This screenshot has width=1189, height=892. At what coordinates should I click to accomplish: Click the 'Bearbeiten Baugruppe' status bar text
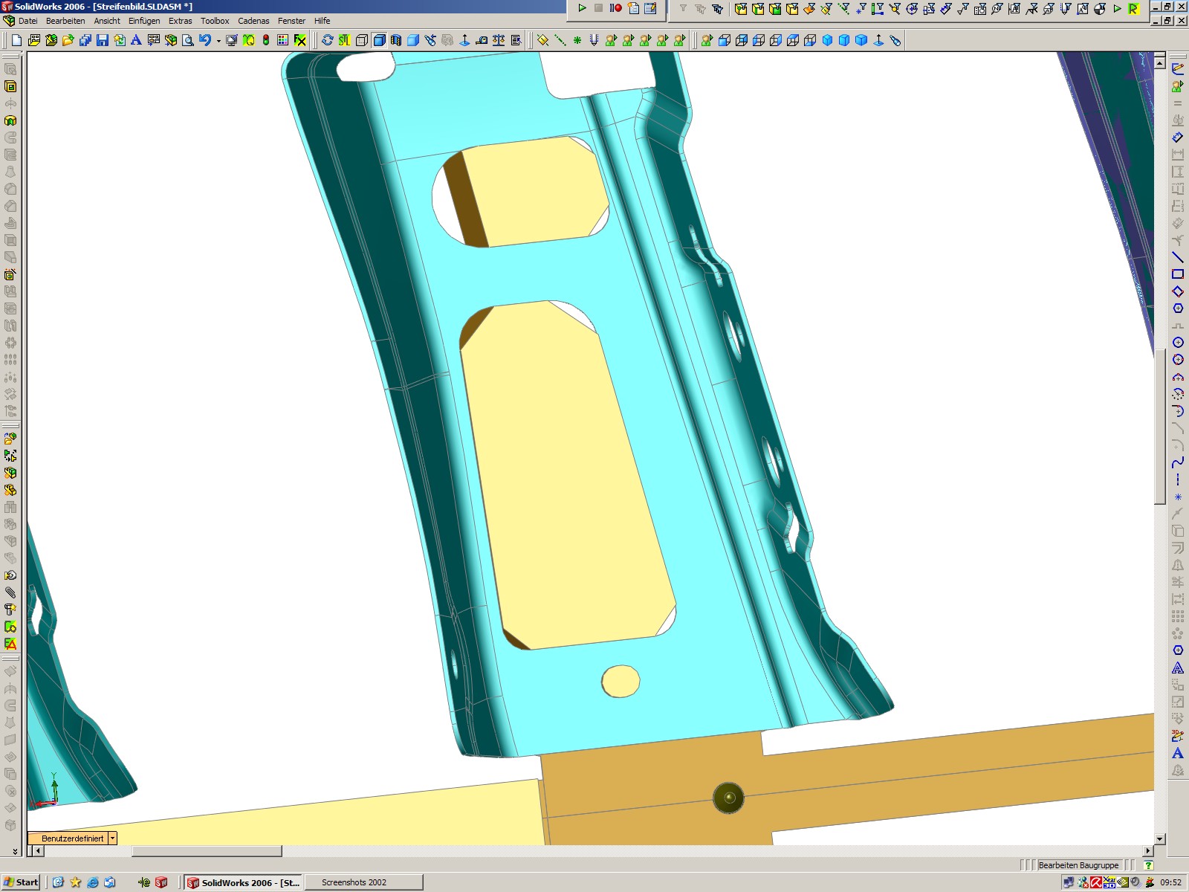[x=1078, y=865]
